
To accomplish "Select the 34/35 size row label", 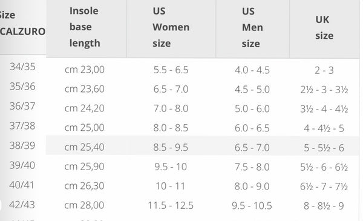I will 22,67.
